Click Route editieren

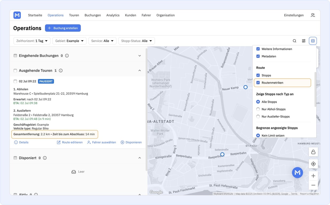coord(70,143)
